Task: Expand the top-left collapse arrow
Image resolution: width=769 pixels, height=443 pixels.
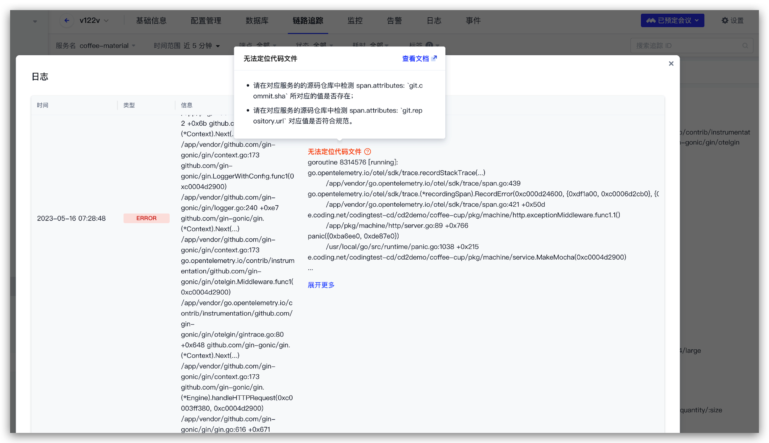Action: point(35,21)
